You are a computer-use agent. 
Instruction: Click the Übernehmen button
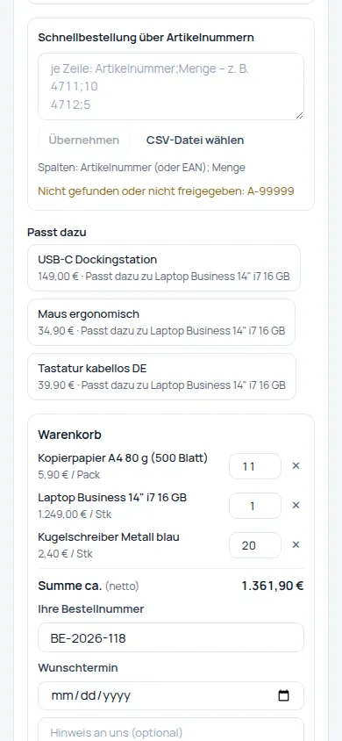(x=84, y=140)
